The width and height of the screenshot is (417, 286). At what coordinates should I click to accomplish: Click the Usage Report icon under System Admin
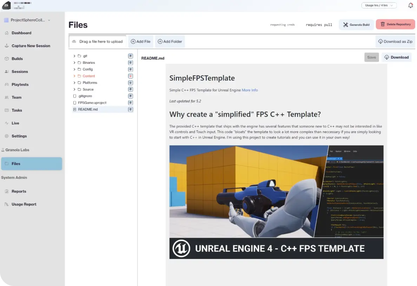pos(8,204)
